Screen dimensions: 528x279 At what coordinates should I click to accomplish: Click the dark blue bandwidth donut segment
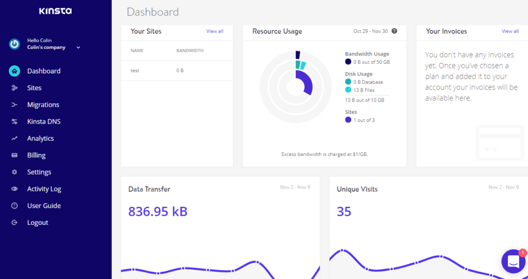pyautogui.click(x=298, y=55)
